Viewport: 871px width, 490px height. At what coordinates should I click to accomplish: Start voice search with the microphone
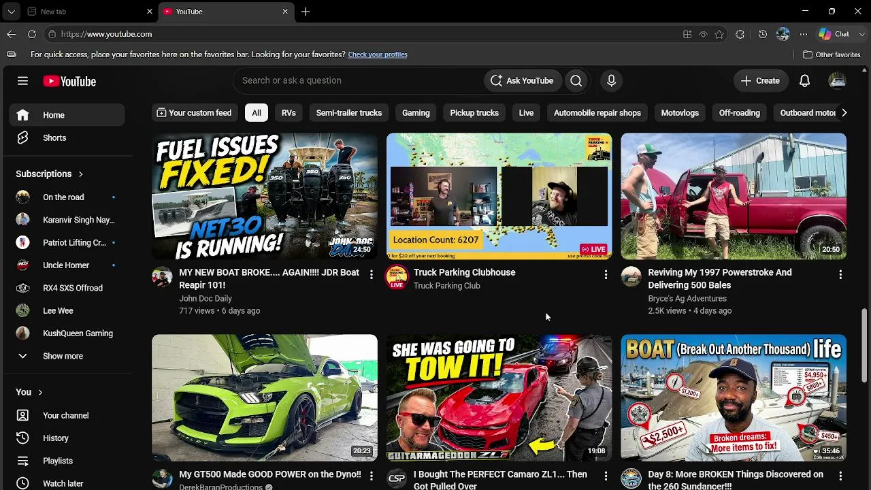pyautogui.click(x=611, y=80)
